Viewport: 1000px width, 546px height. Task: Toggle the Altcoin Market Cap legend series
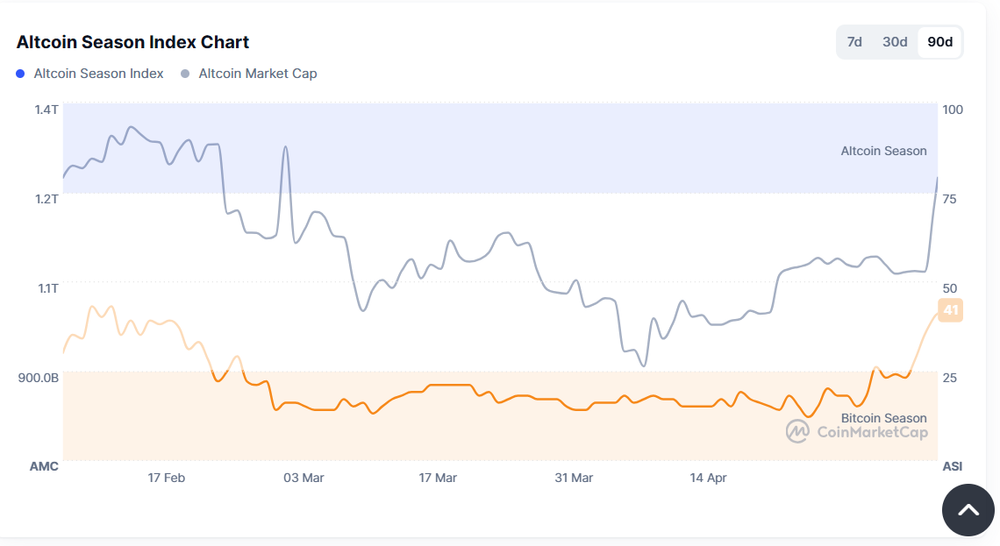pos(257,74)
